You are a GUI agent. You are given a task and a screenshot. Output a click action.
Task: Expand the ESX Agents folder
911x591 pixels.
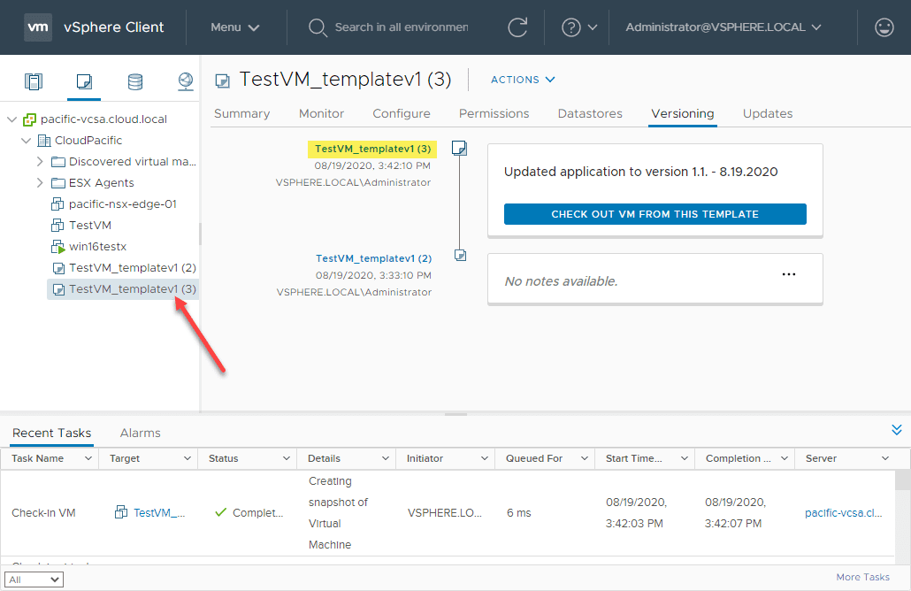coord(40,183)
